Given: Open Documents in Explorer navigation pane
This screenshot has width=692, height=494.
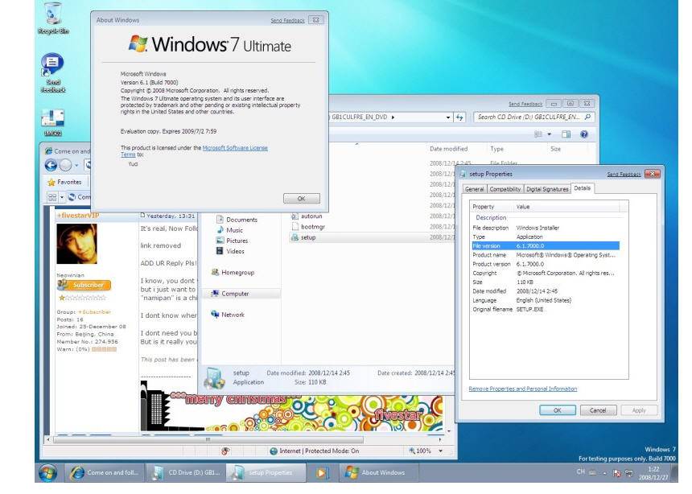Looking at the screenshot, I should 236,220.
